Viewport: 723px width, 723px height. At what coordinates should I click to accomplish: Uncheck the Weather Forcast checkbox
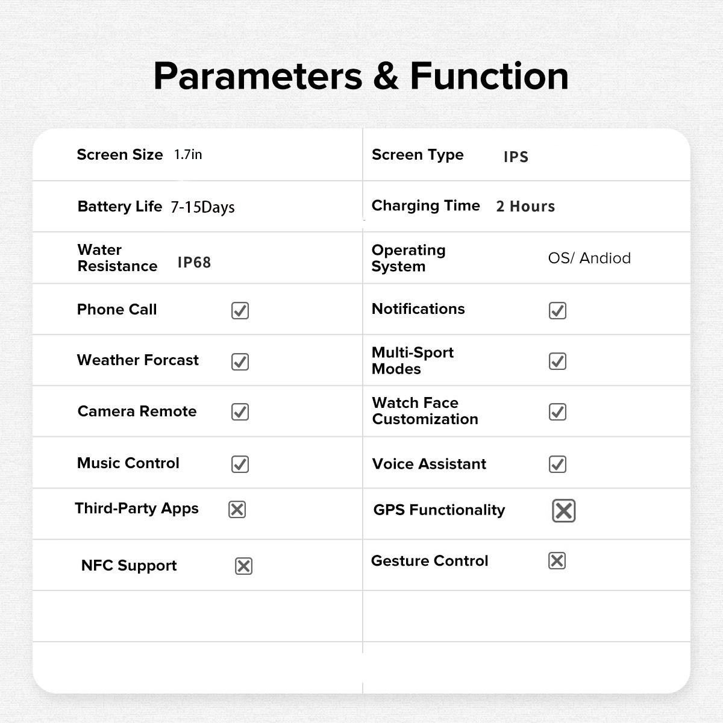click(240, 361)
